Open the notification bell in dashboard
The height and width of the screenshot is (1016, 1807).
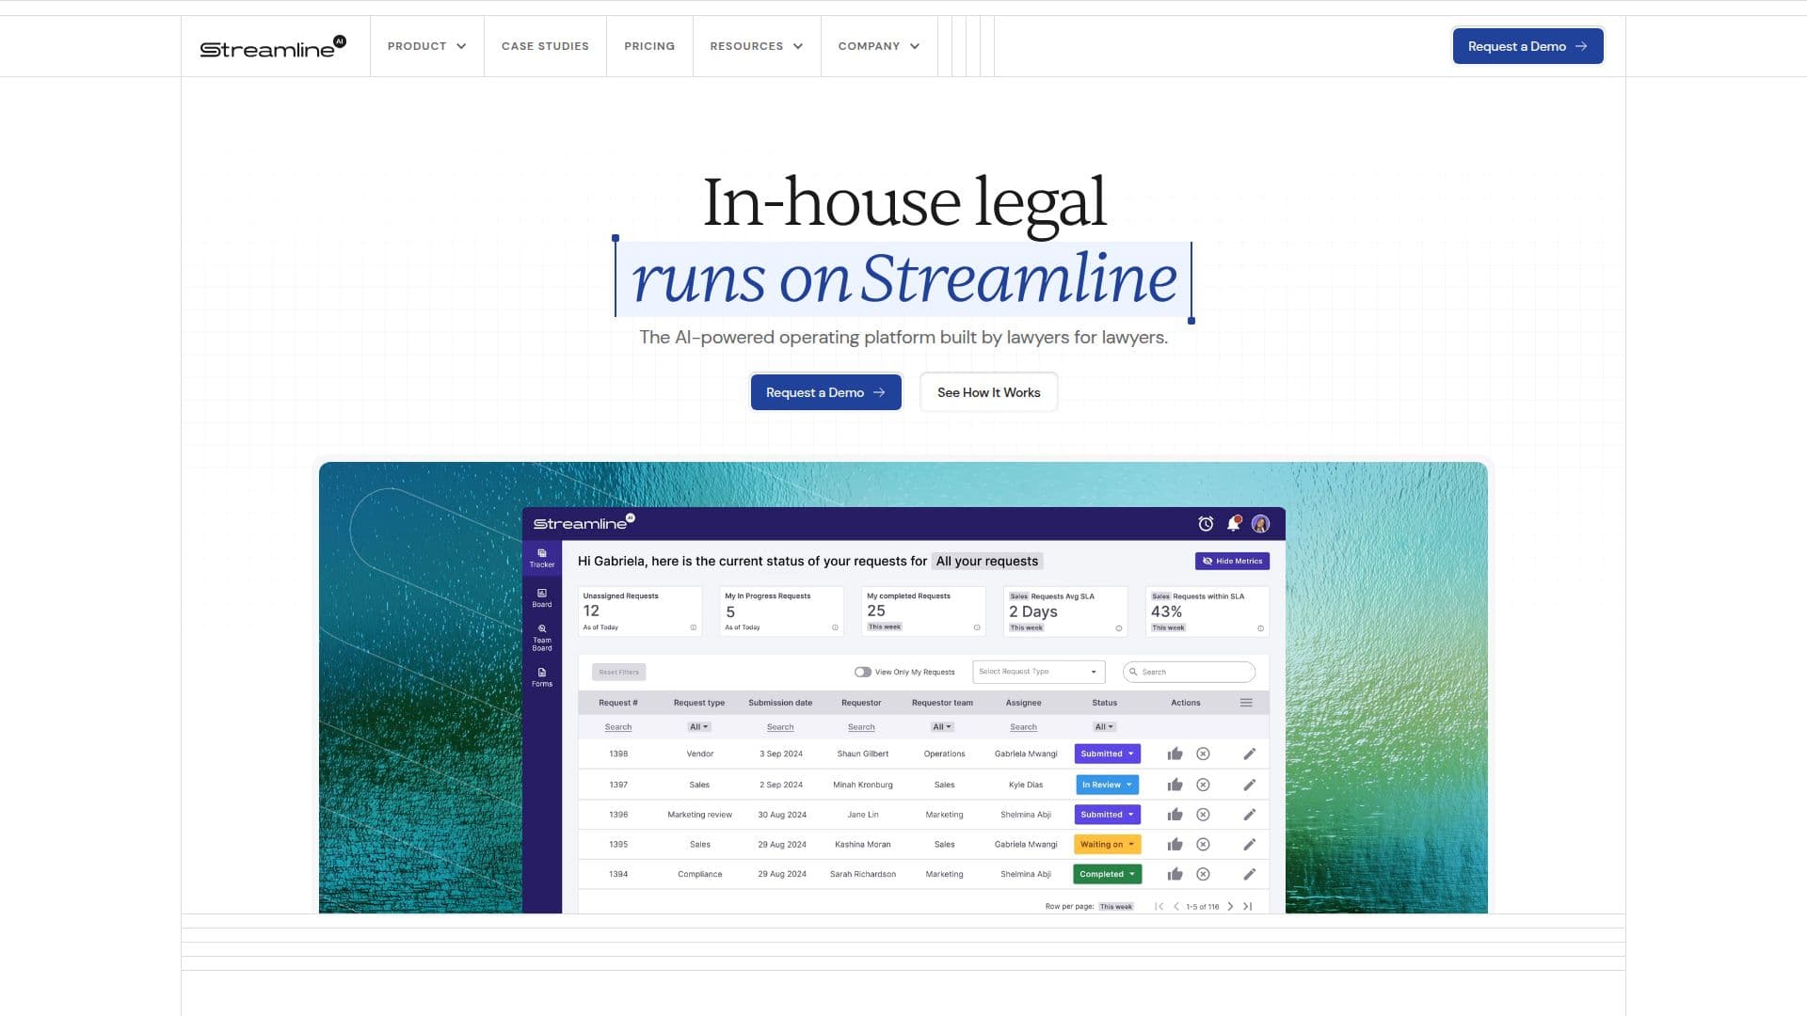(1234, 524)
